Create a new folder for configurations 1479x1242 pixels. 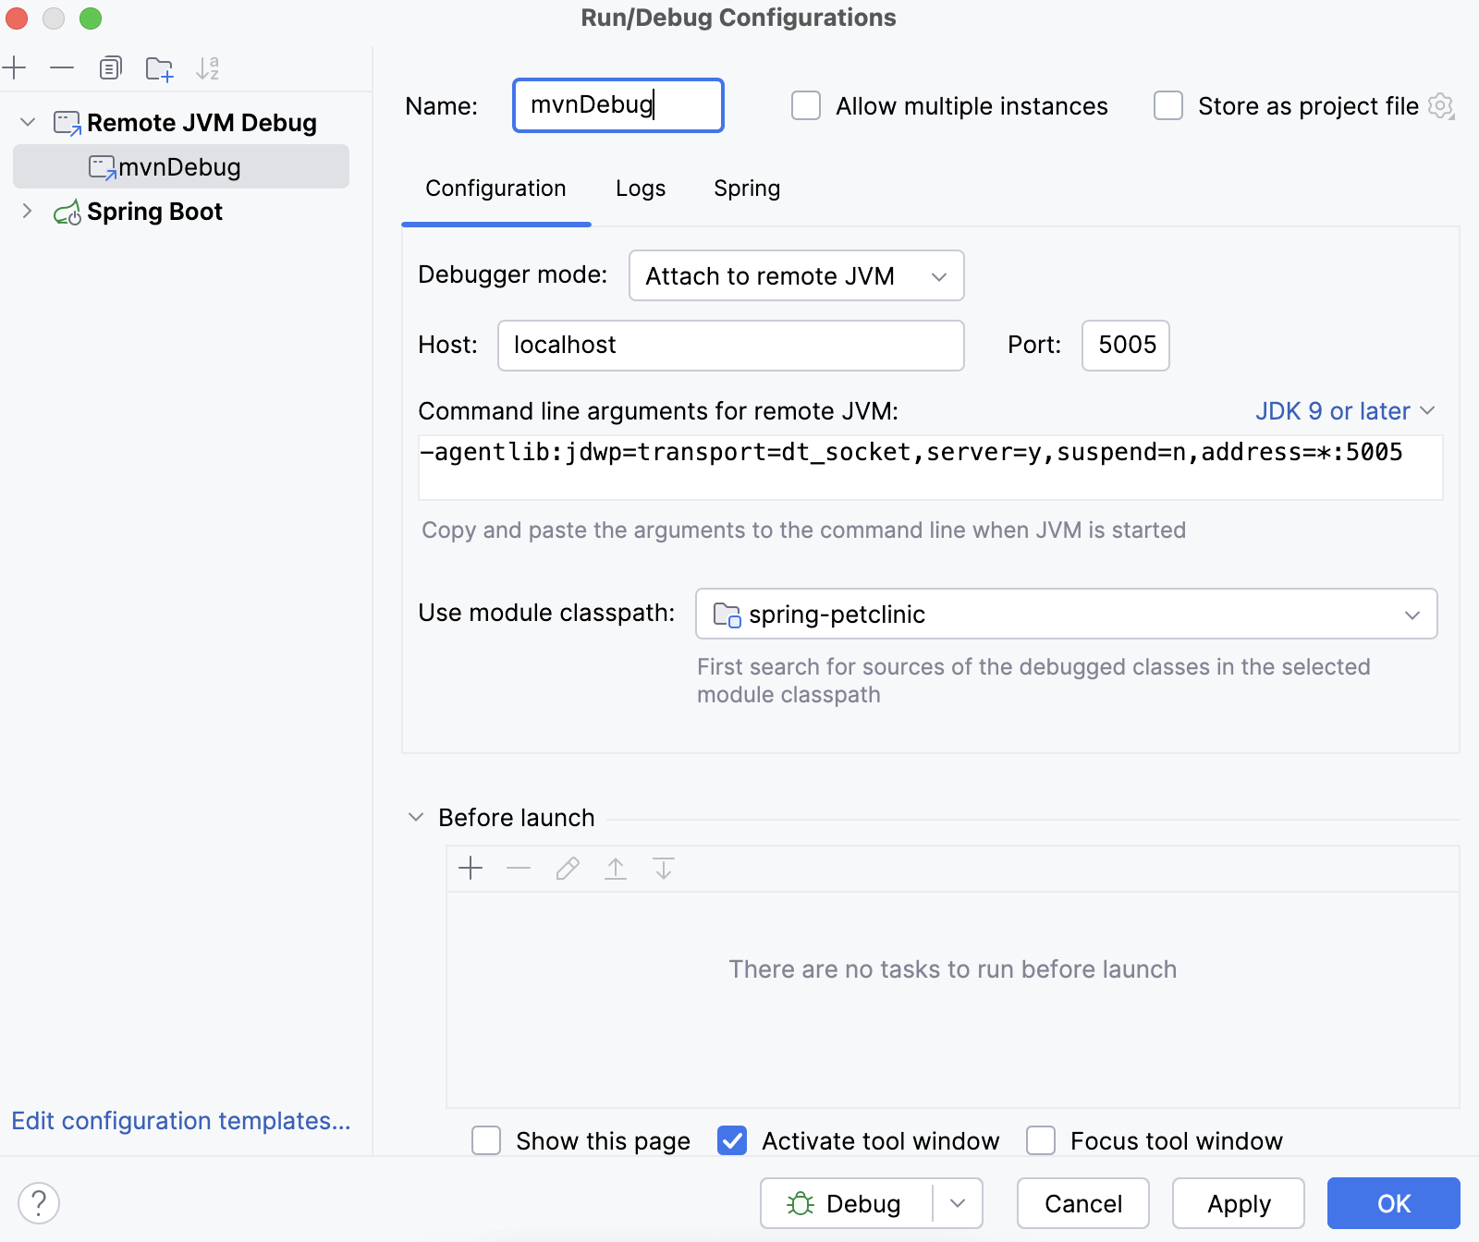pyautogui.click(x=159, y=67)
